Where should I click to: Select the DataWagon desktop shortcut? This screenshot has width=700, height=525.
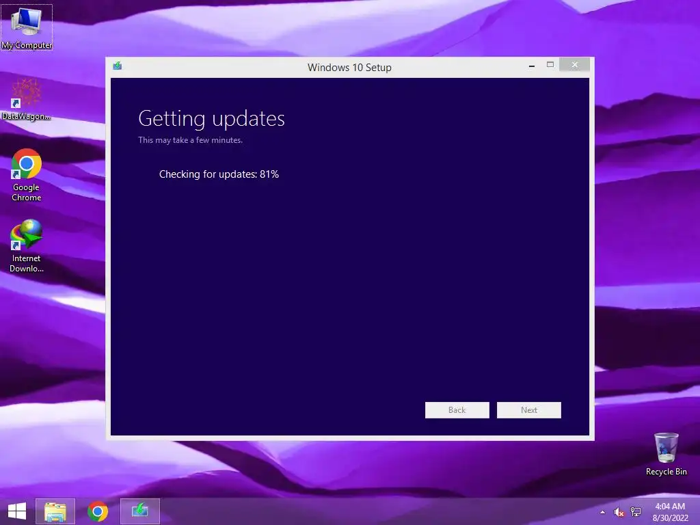27,99
